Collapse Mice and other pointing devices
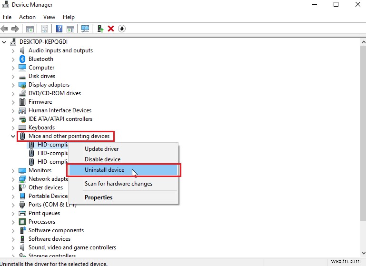The image size is (366, 266). tap(13, 136)
